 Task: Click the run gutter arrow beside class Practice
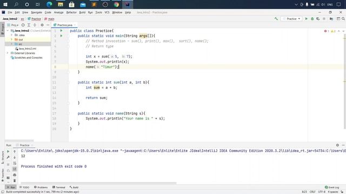(x=61, y=31)
